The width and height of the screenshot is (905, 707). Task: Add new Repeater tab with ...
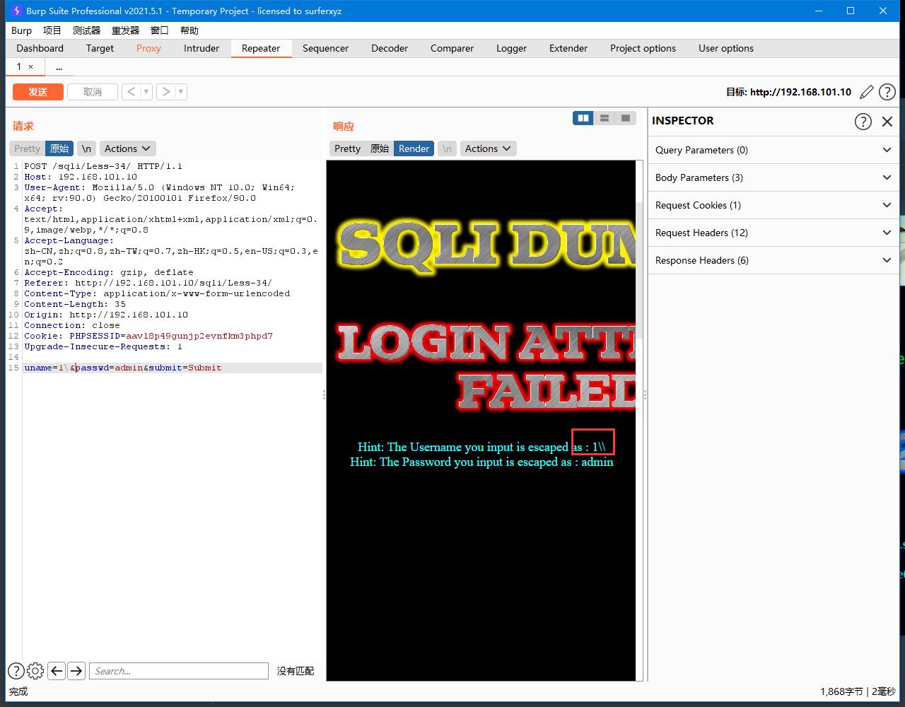click(x=59, y=67)
